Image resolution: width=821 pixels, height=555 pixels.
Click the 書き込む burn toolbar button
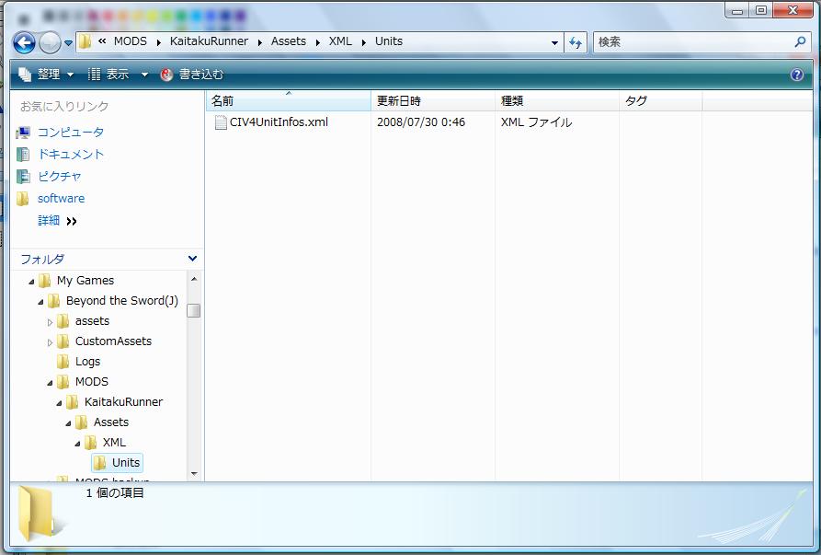[192, 75]
